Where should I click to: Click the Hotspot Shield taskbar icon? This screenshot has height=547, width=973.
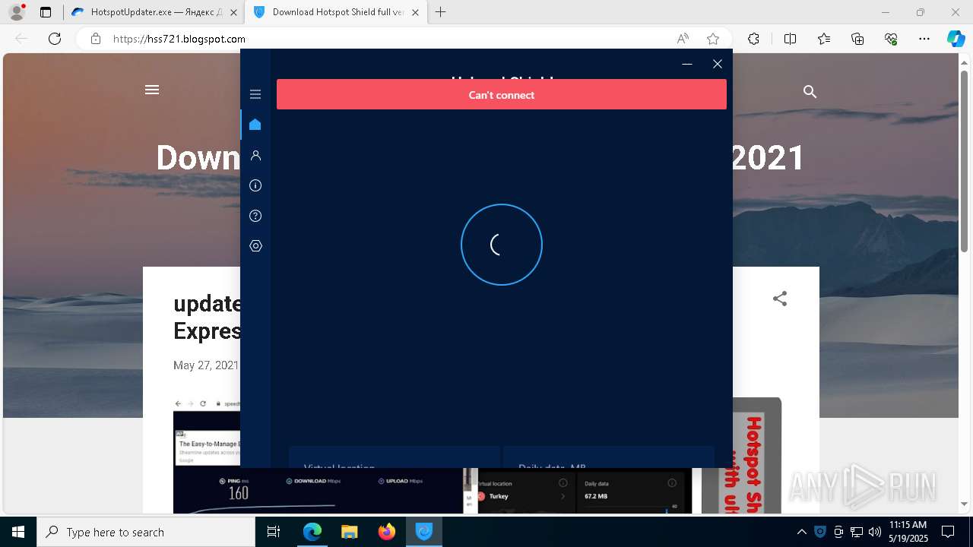(x=424, y=532)
